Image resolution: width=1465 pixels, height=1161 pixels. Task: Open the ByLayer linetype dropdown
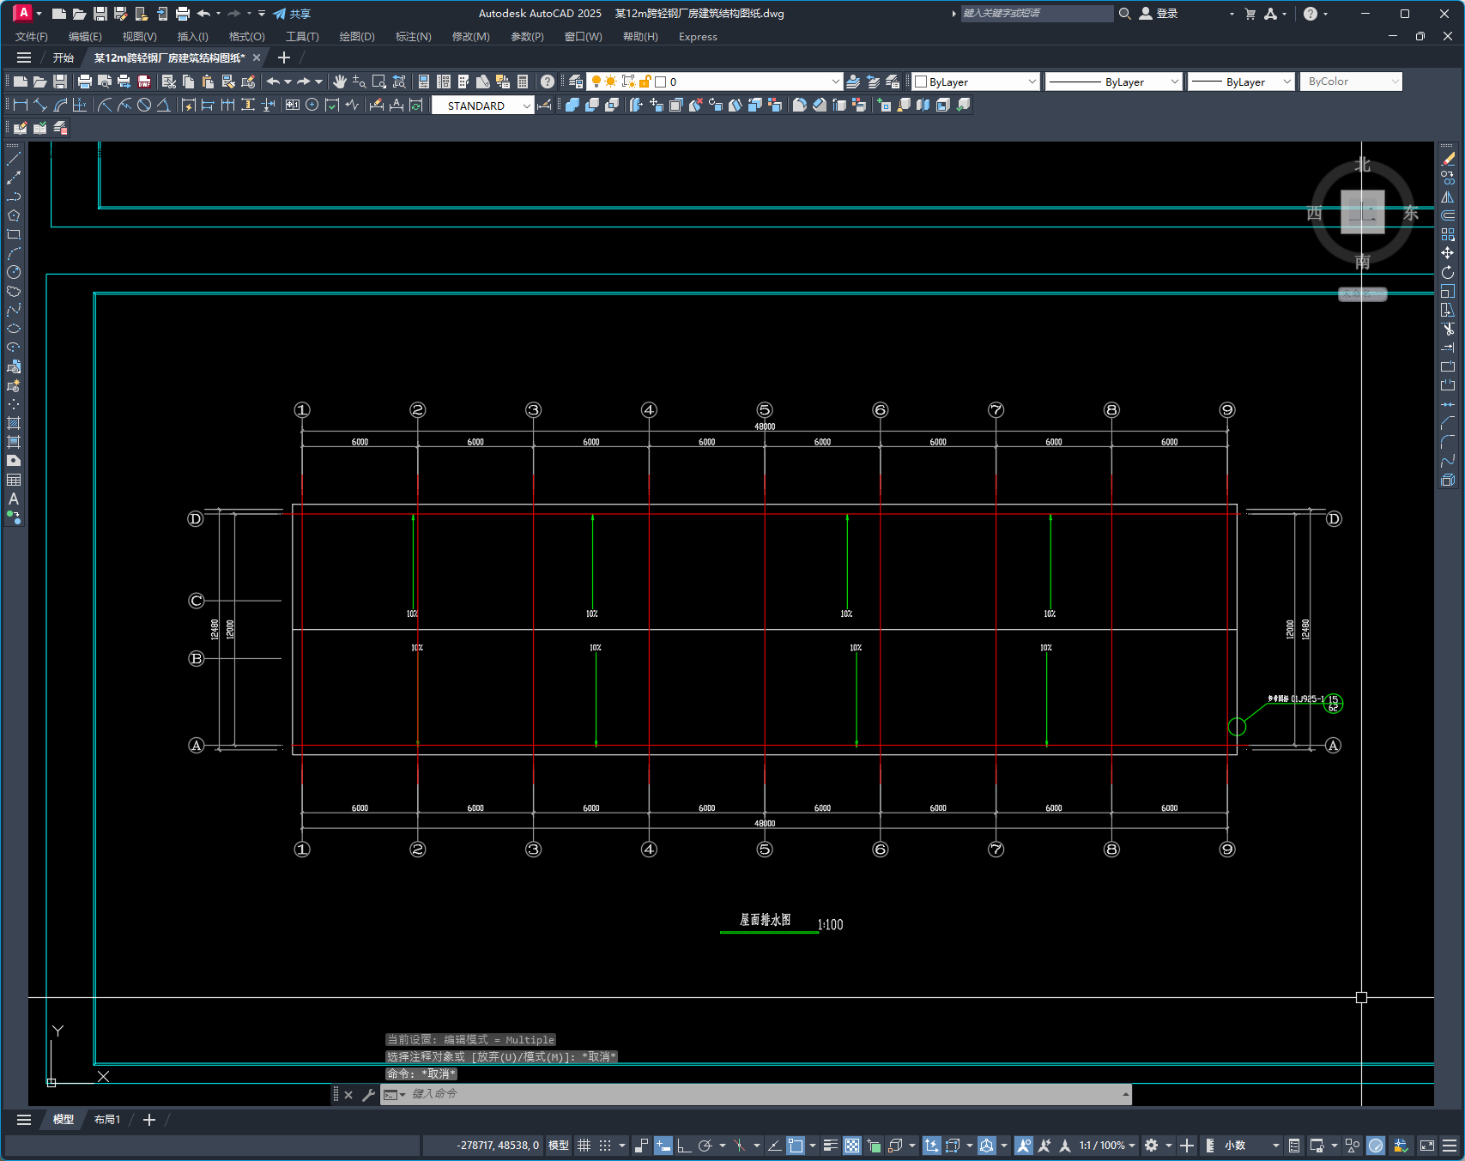tap(1114, 82)
